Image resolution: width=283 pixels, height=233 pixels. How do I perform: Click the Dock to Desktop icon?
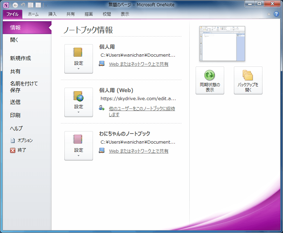pyautogui.click(x=31, y=5)
